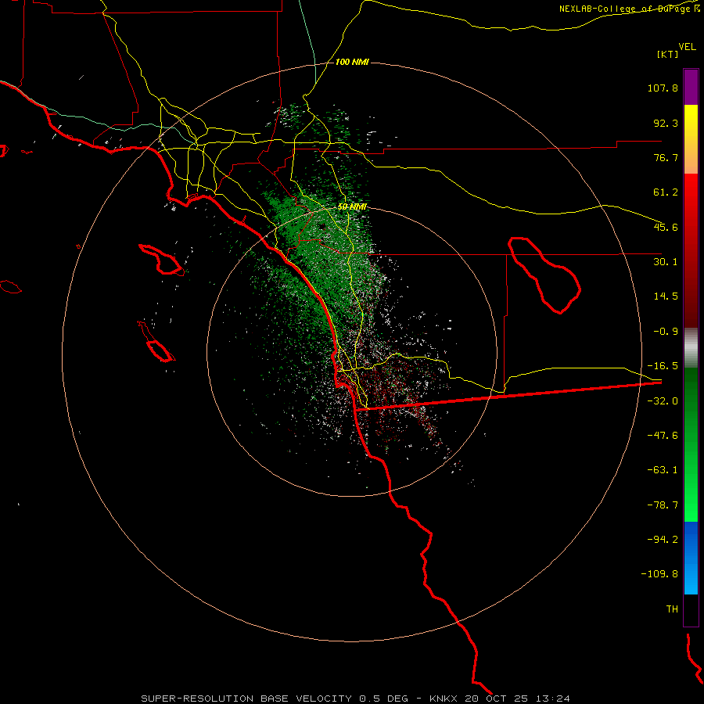Click the 45.6 velocity scale value
This screenshot has width=704, height=704.
(x=666, y=227)
